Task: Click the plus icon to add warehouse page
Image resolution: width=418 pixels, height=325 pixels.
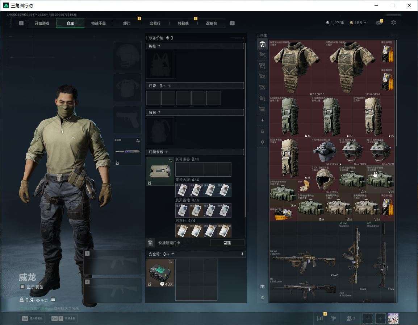Action: (262, 120)
